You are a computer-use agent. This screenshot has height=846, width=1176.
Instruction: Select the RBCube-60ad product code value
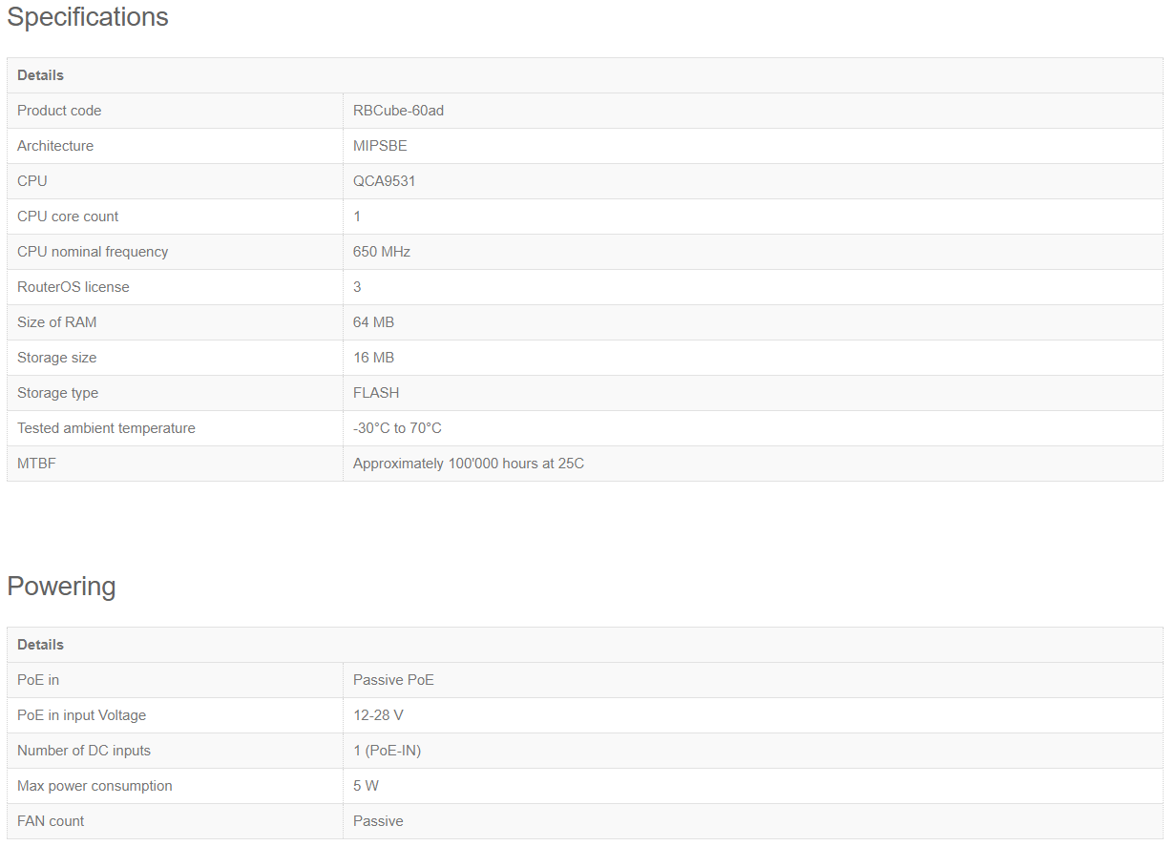398,111
